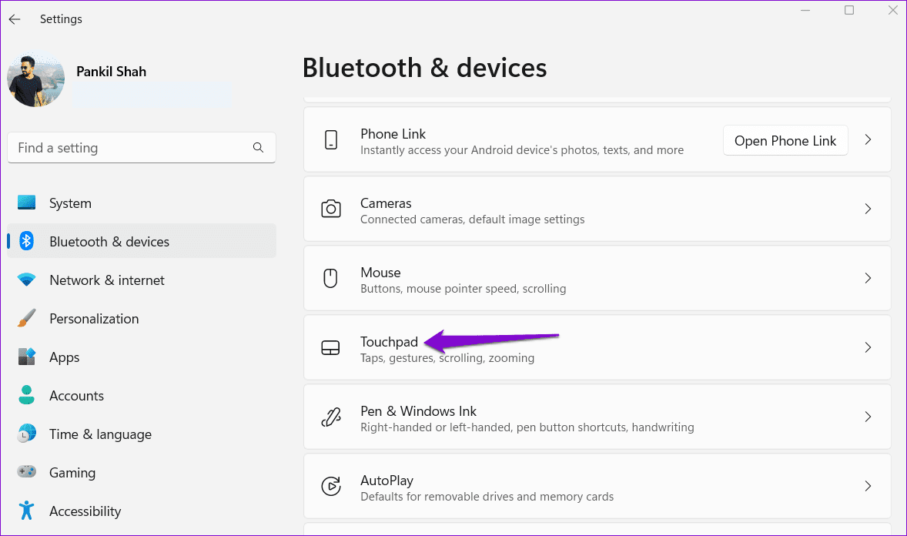
Task: Select the System icon in sidebar
Action: tap(26, 203)
